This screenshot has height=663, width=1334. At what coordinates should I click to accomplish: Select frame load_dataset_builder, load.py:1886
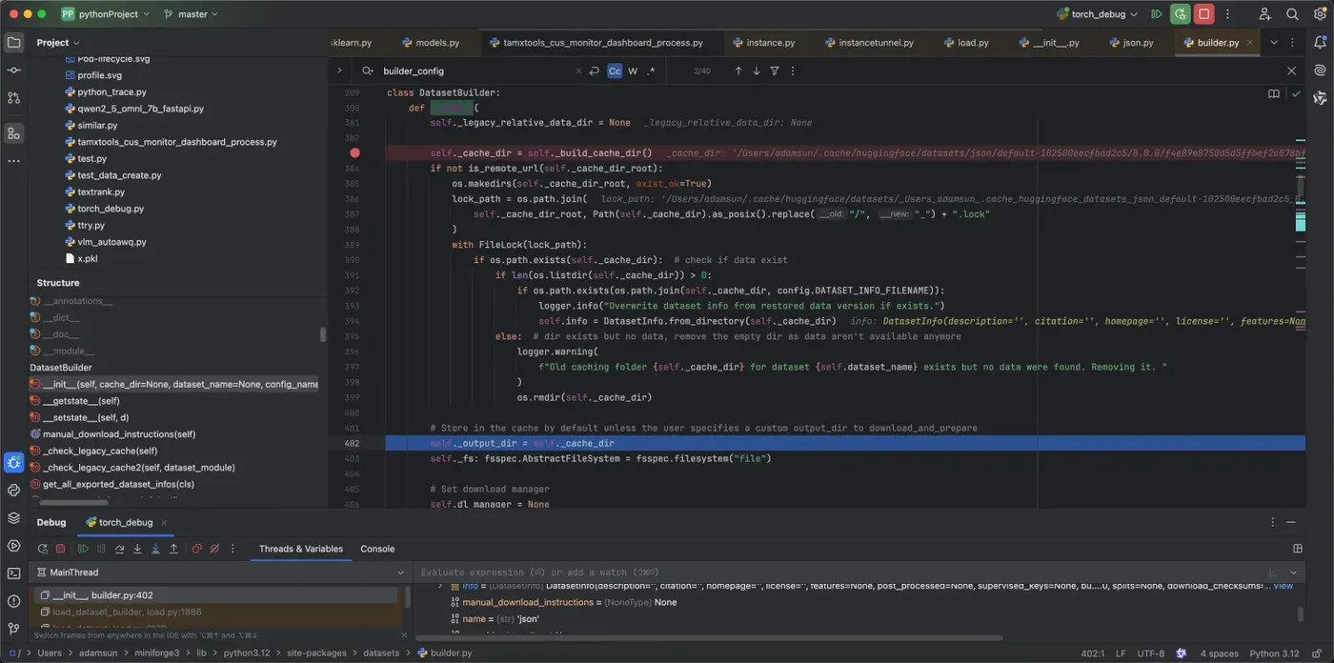[128, 612]
